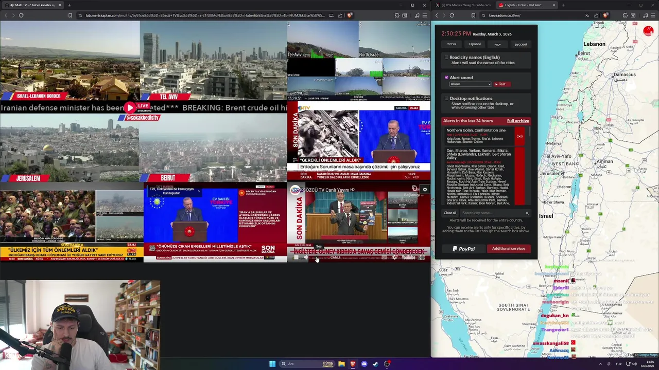Screen dimensions: 659x370
Task: Switch alerts language to русский
Action: (x=521, y=44)
